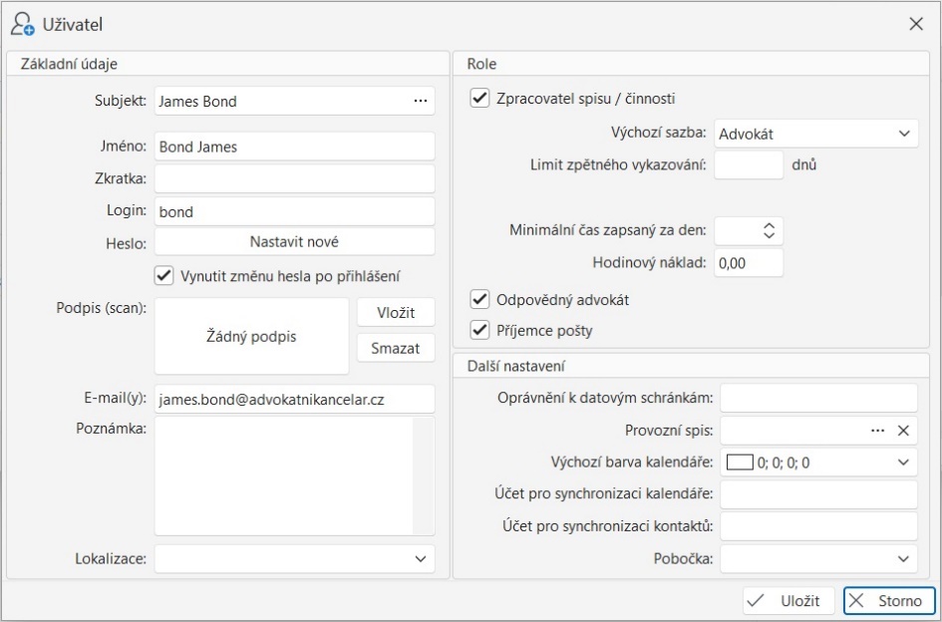Click Smazat to delete signature
942x622 pixels.
pyautogui.click(x=396, y=348)
